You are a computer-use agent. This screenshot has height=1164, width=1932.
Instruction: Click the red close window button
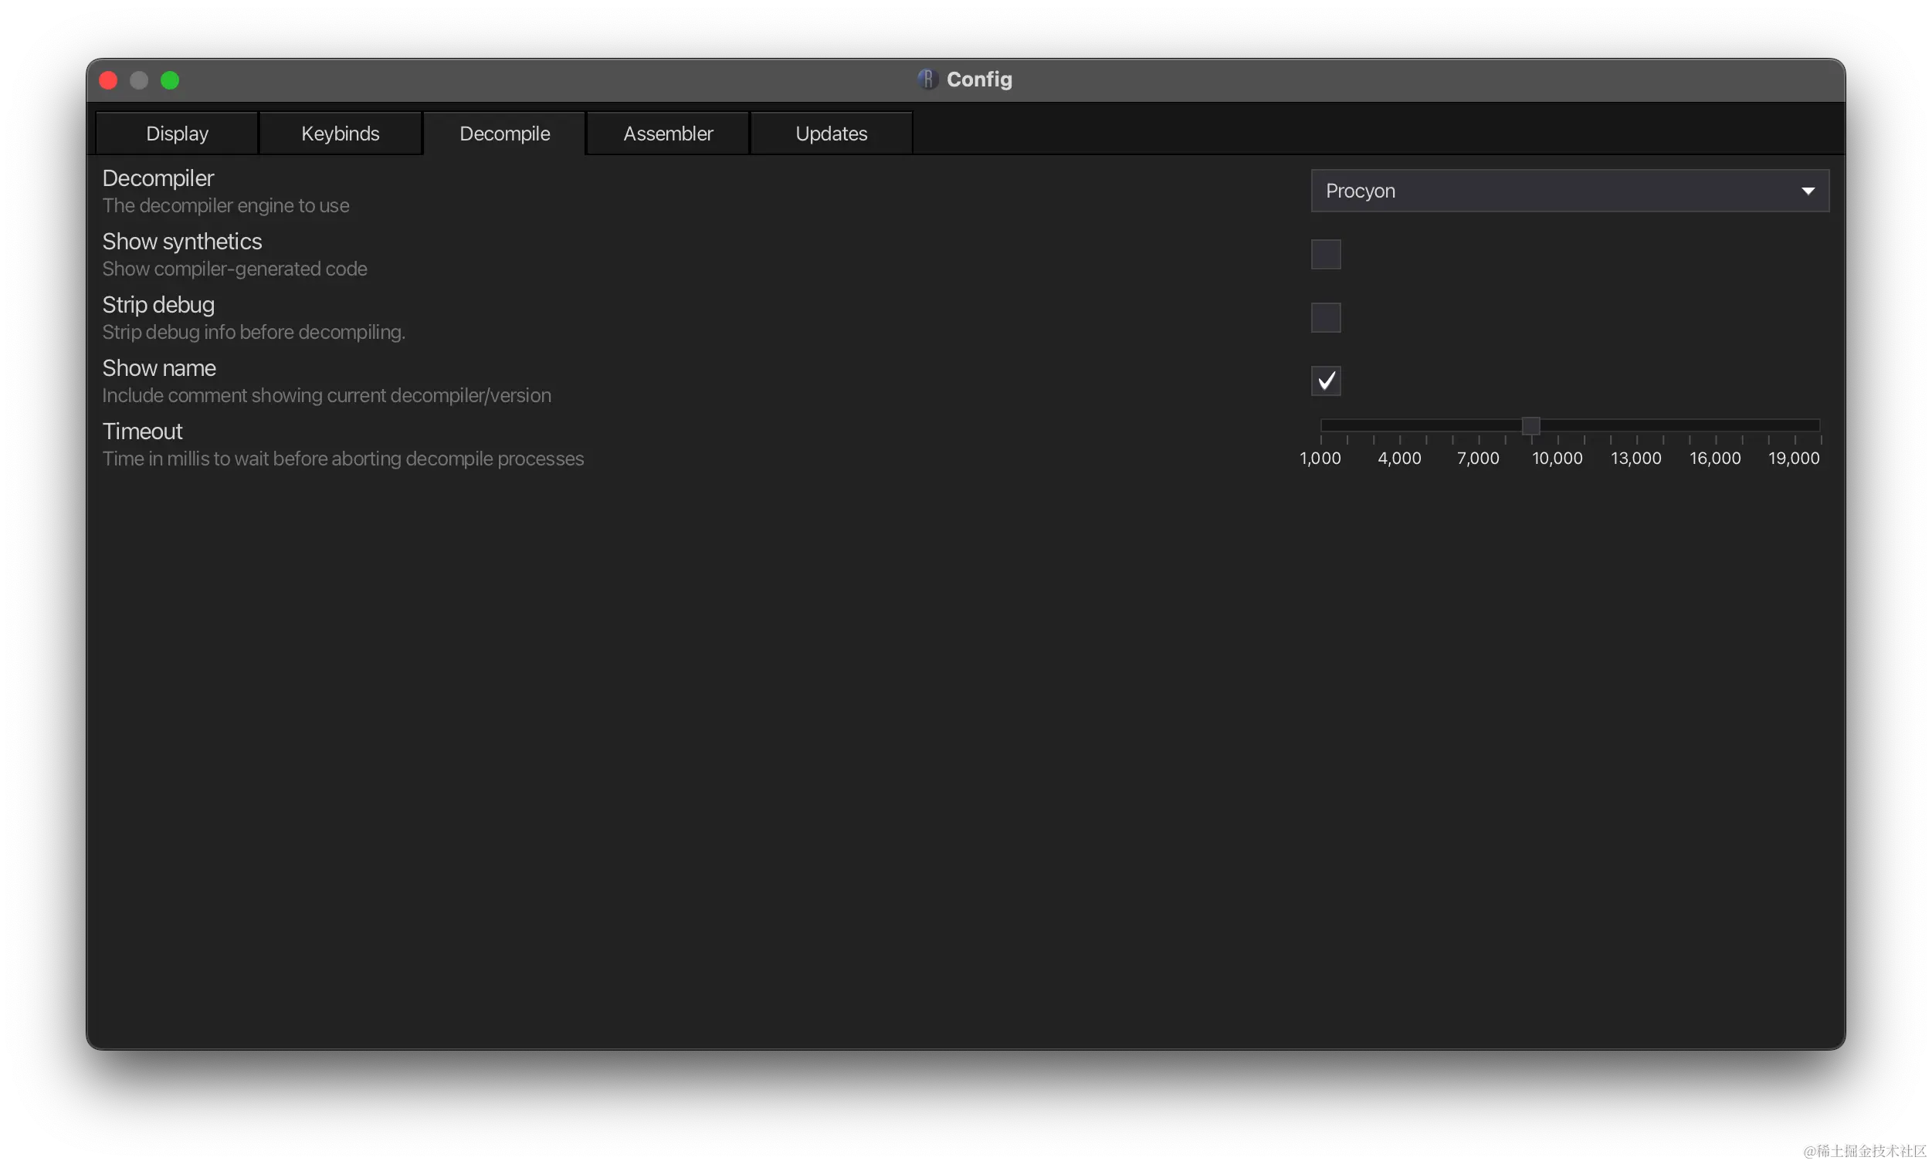coord(108,80)
